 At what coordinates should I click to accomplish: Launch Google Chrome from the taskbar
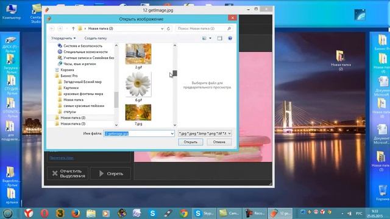[x=184, y=214]
